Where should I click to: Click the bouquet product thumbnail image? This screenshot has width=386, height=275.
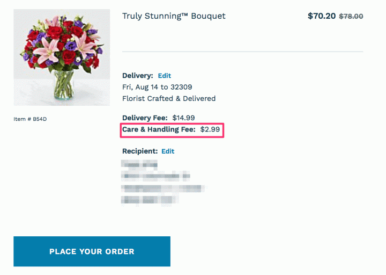(x=62, y=57)
